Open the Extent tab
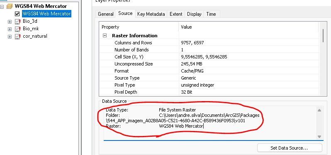Viewport: 331px width, 155px height. point(176,14)
